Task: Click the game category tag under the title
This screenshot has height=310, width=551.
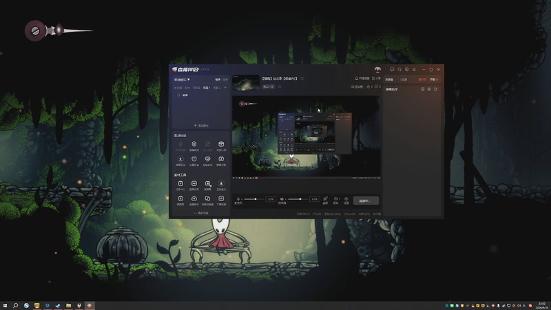Action: 269,87
